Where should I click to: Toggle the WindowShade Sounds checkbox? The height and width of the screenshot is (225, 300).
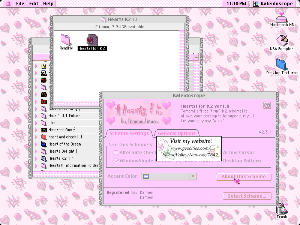[x=116, y=161]
